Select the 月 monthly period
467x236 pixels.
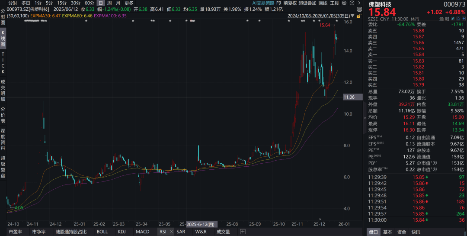pos(118,3)
